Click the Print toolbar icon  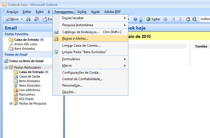[28, 19]
